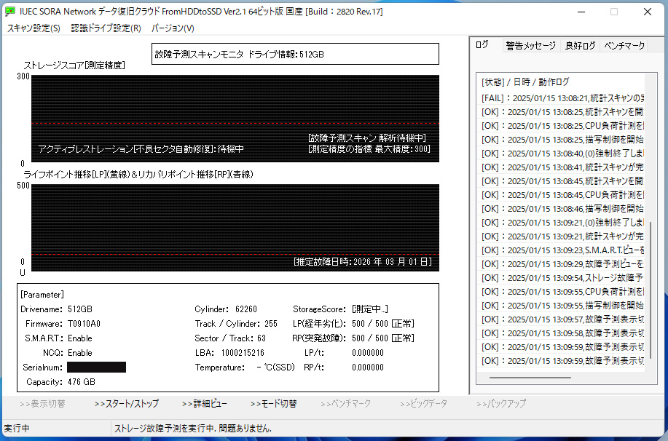
Task: Open the 認識ドライブ設定(R) menu
Action: coord(106,28)
